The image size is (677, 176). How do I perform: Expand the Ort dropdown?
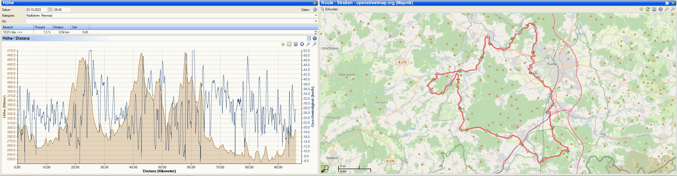(316, 21)
